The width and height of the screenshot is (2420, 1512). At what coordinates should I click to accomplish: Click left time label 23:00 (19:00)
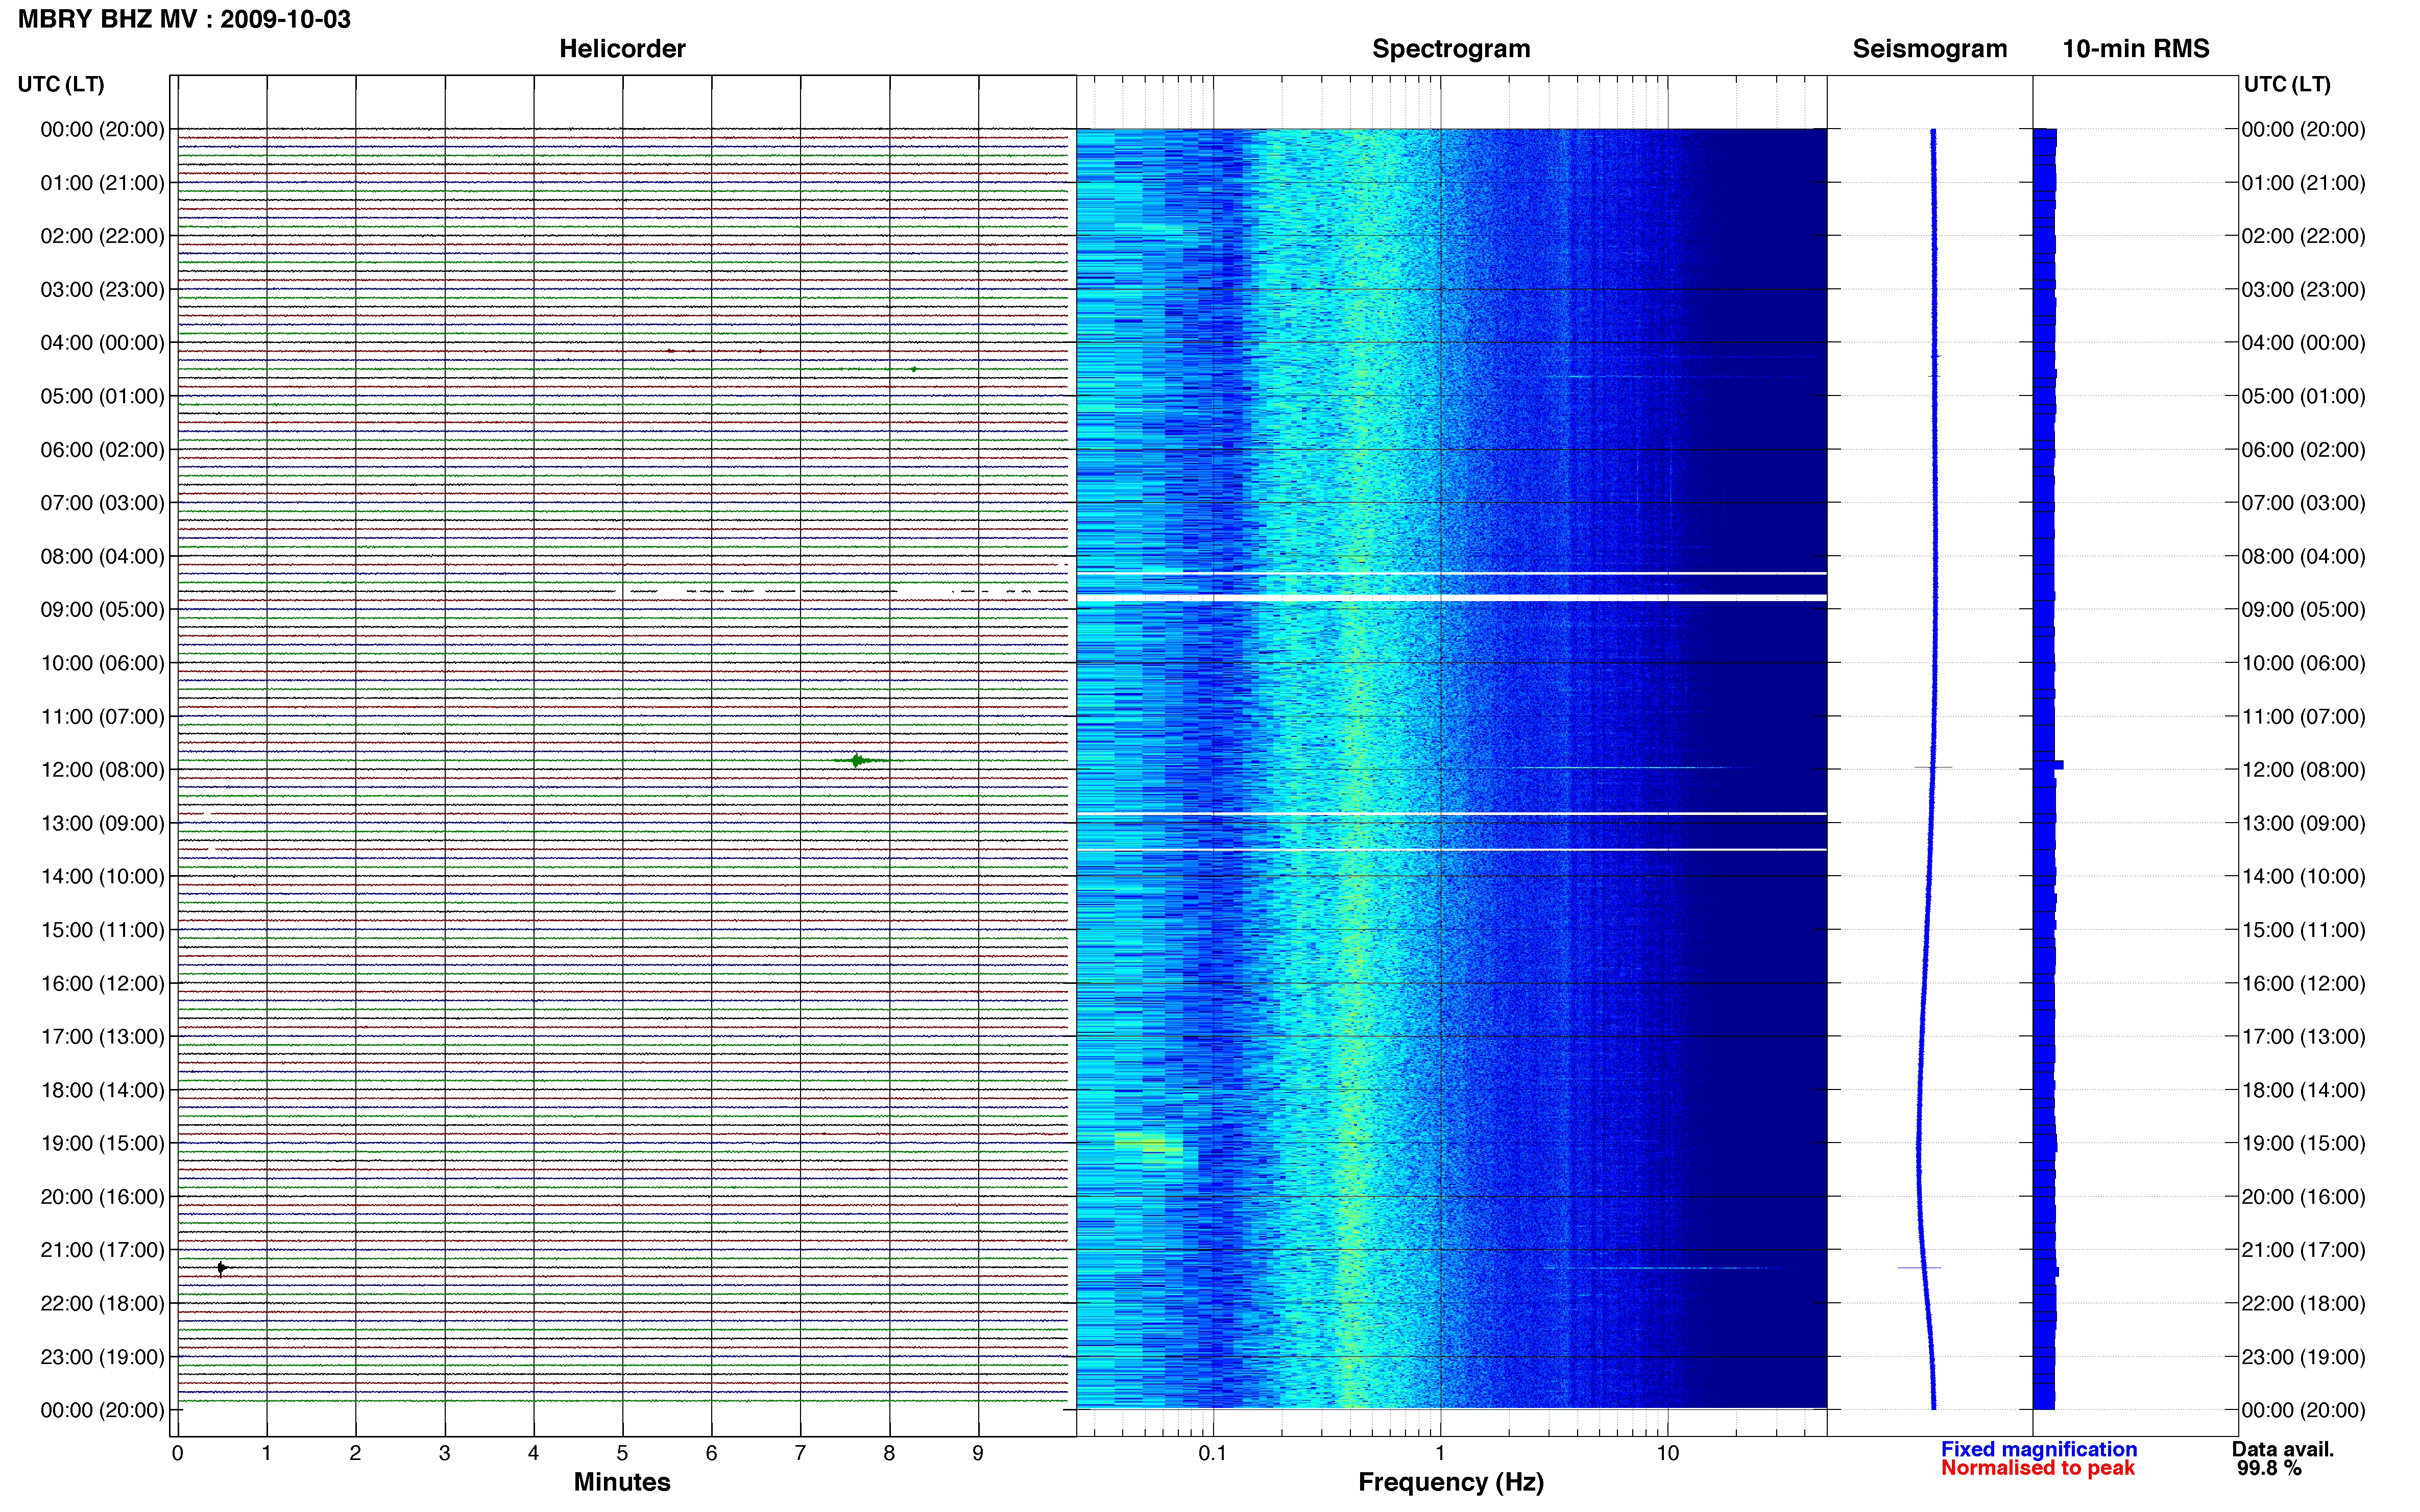point(102,1357)
